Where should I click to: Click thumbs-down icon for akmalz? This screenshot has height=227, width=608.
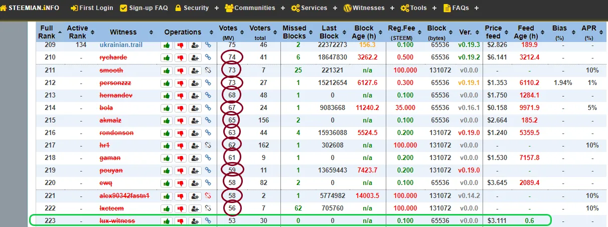[x=181, y=120]
